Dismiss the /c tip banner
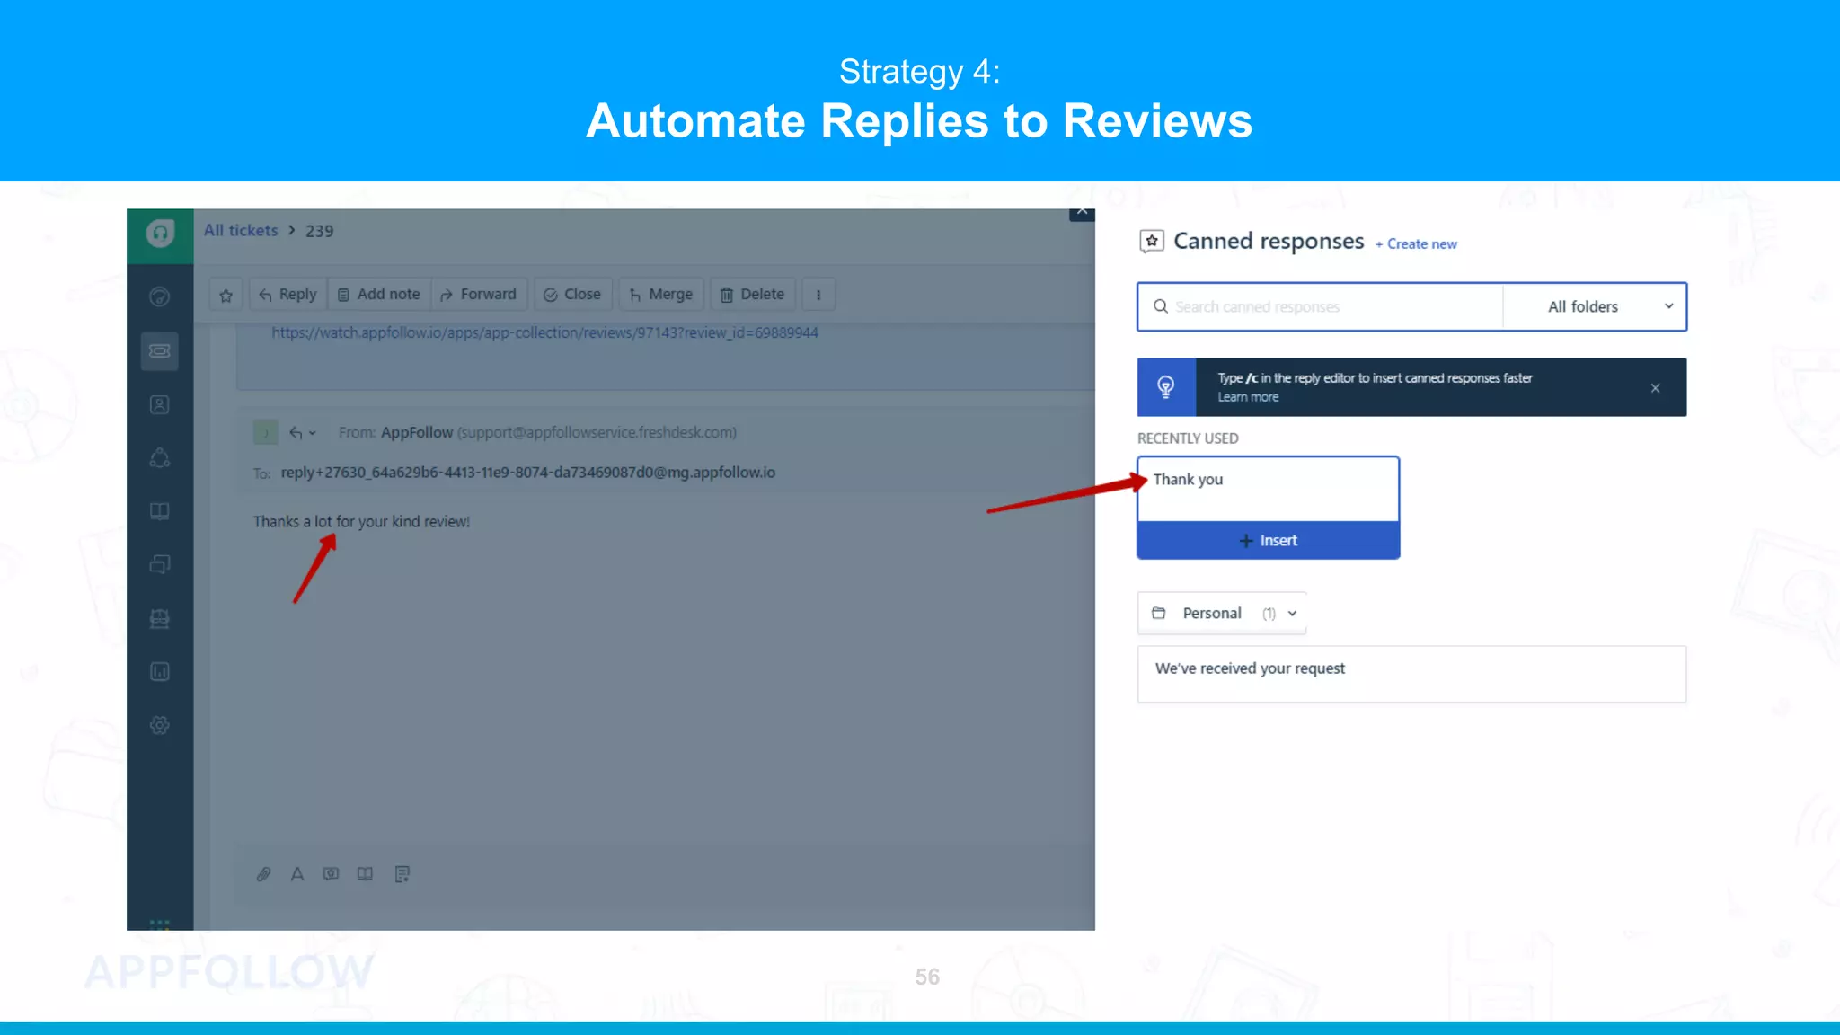The width and height of the screenshot is (1840, 1035). (x=1655, y=388)
